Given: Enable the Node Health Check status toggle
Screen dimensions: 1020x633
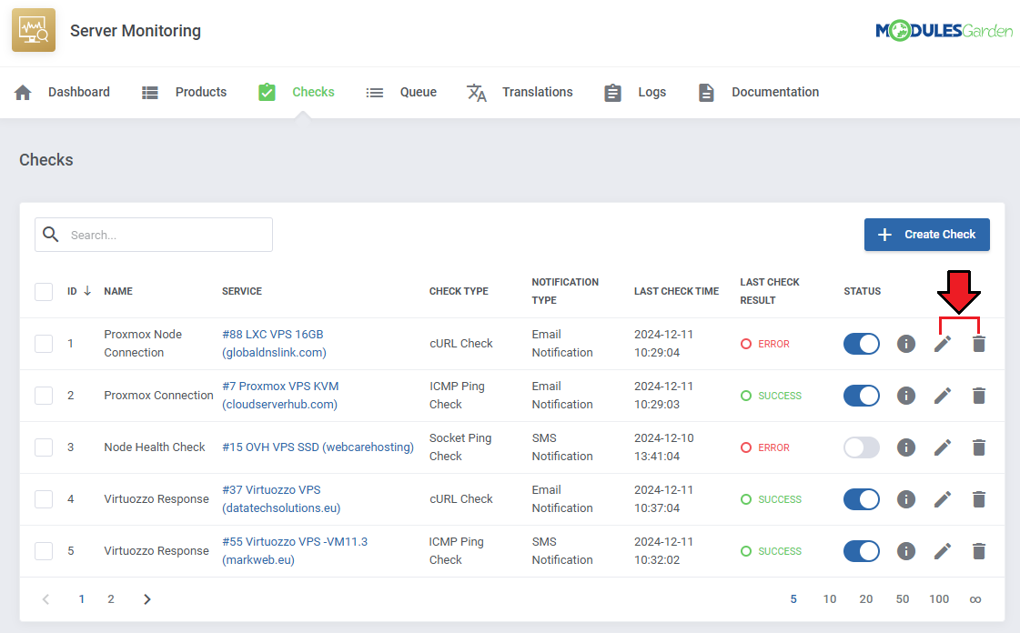Looking at the screenshot, I should 862,447.
